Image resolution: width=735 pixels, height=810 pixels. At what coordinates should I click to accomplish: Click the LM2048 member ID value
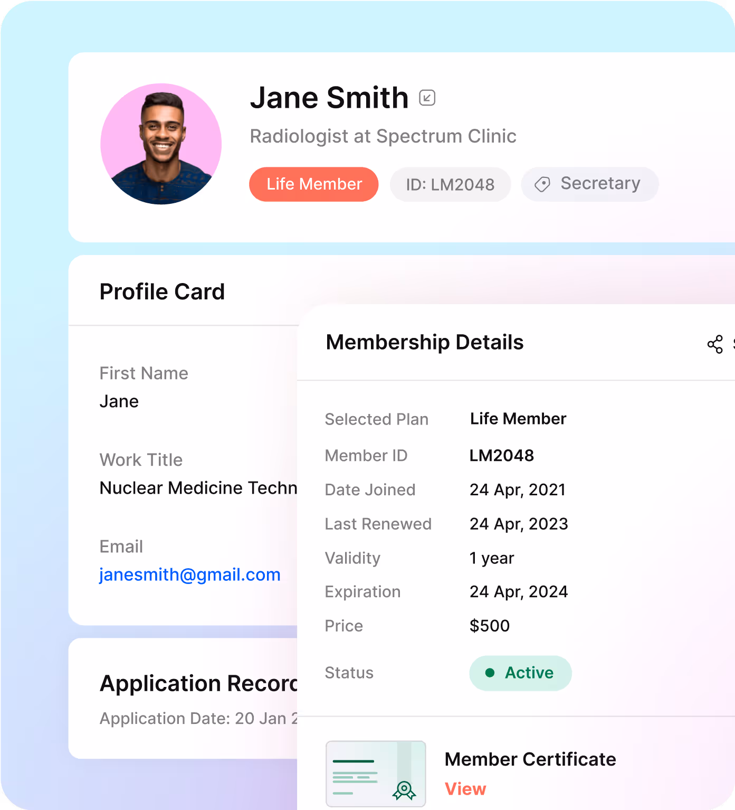coord(502,455)
